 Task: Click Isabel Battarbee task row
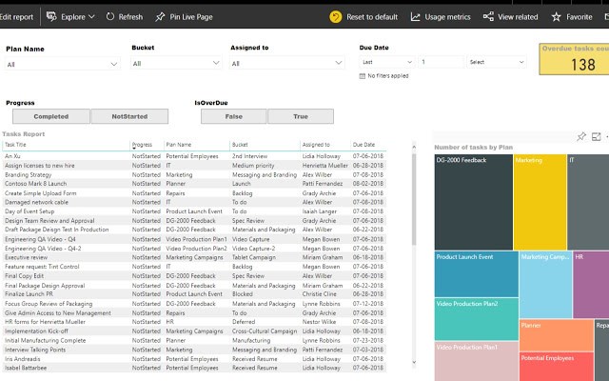coord(194,368)
